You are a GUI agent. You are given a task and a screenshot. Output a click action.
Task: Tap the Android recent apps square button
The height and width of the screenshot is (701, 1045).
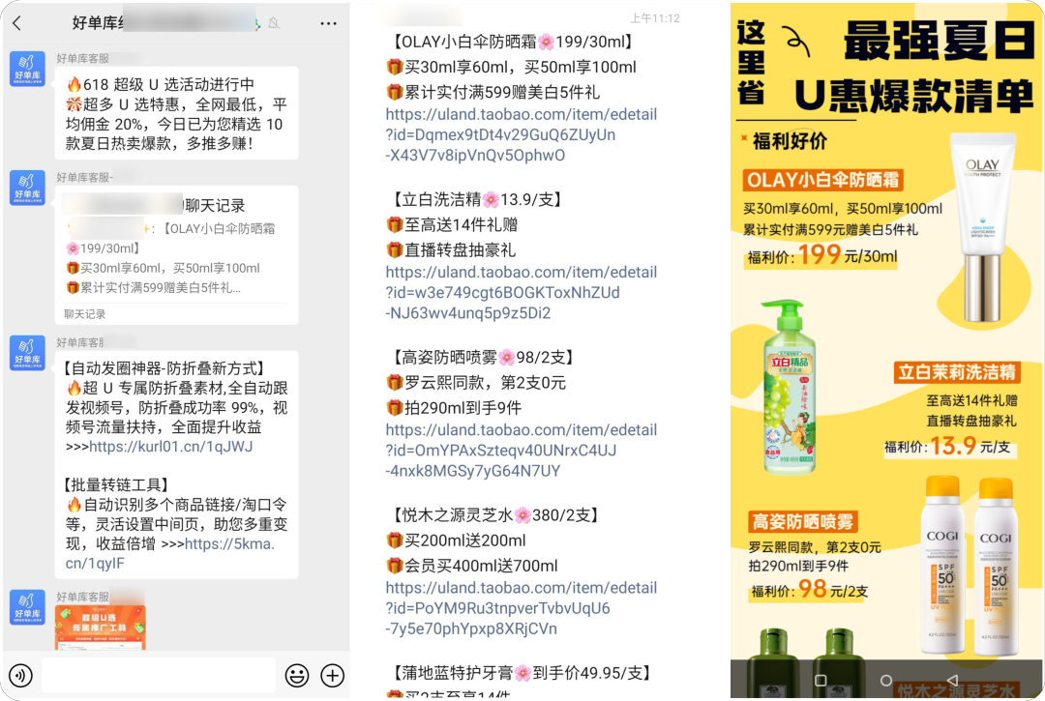[x=821, y=681]
